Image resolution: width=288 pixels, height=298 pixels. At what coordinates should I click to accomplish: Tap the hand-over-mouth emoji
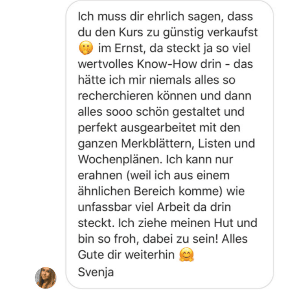tap(86, 48)
